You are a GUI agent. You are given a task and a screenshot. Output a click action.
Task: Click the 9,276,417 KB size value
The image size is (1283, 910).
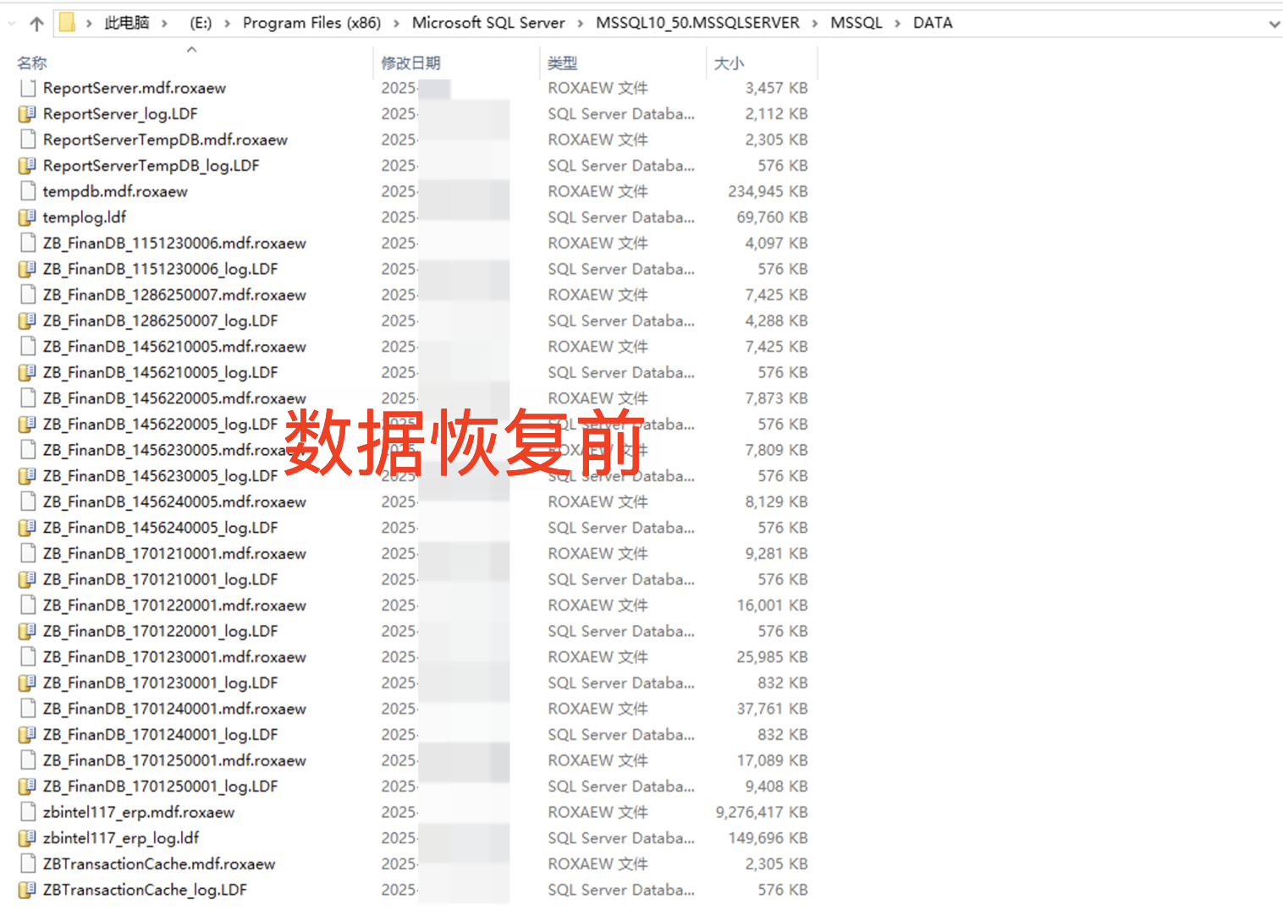tap(762, 812)
